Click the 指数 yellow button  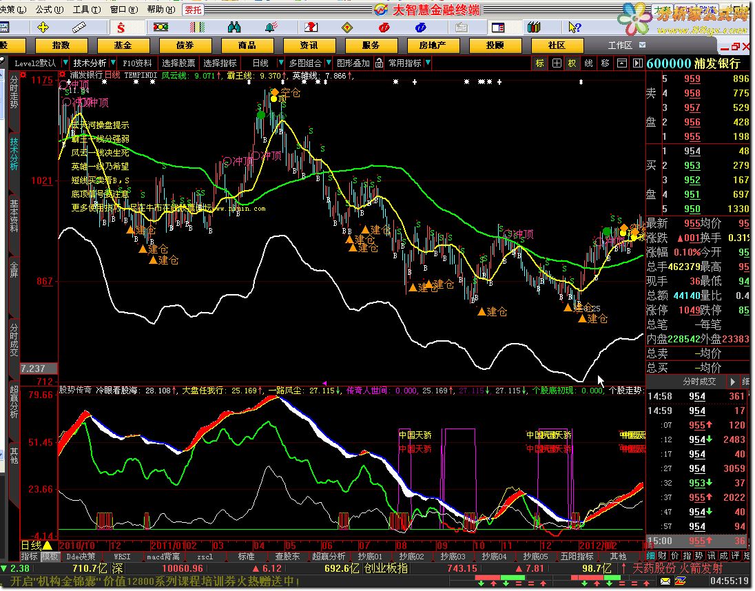(x=61, y=45)
